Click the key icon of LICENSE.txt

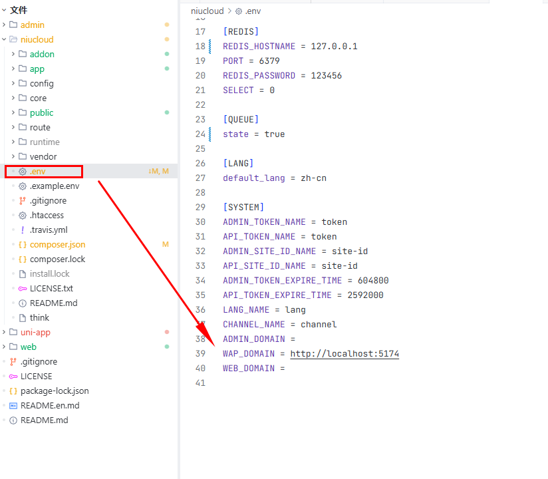(23, 289)
